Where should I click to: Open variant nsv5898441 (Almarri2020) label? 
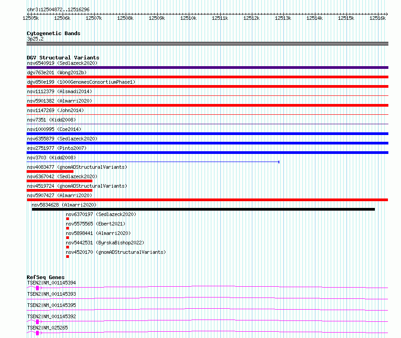(98, 233)
